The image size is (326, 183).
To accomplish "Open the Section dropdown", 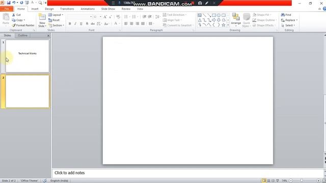I will (56, 25).
